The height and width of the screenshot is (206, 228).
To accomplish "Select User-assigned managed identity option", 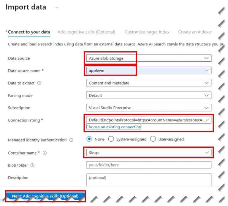I will coord(153,139).
